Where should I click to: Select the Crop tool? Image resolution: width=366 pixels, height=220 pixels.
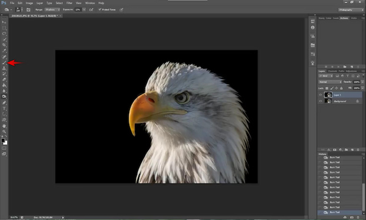click(4, 45)
